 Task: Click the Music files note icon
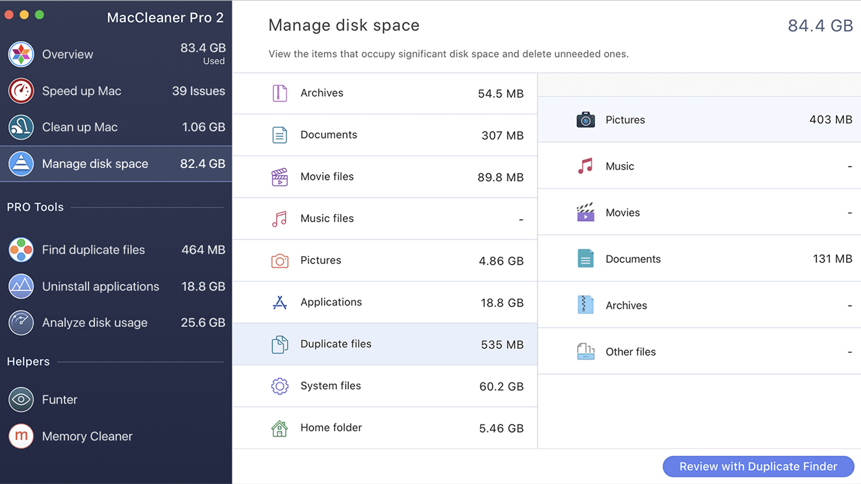click(x=280, y=219)
